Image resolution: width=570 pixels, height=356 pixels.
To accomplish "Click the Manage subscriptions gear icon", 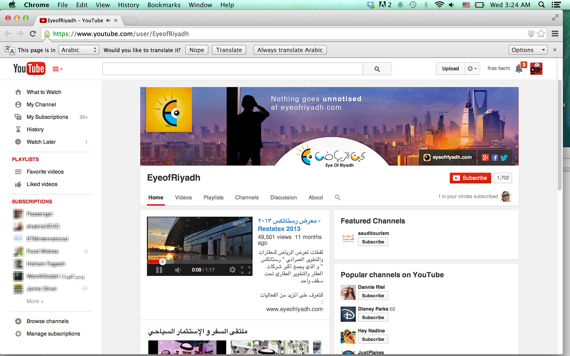I will 18,334.
